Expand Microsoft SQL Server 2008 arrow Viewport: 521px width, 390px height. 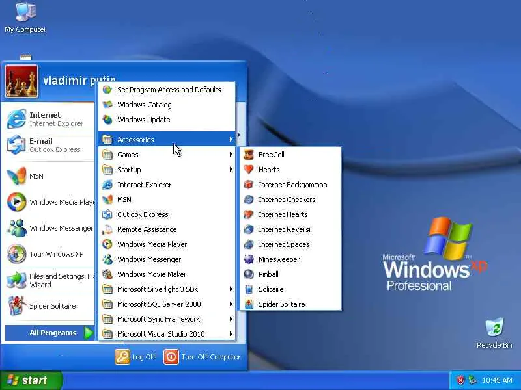[231, 304]
